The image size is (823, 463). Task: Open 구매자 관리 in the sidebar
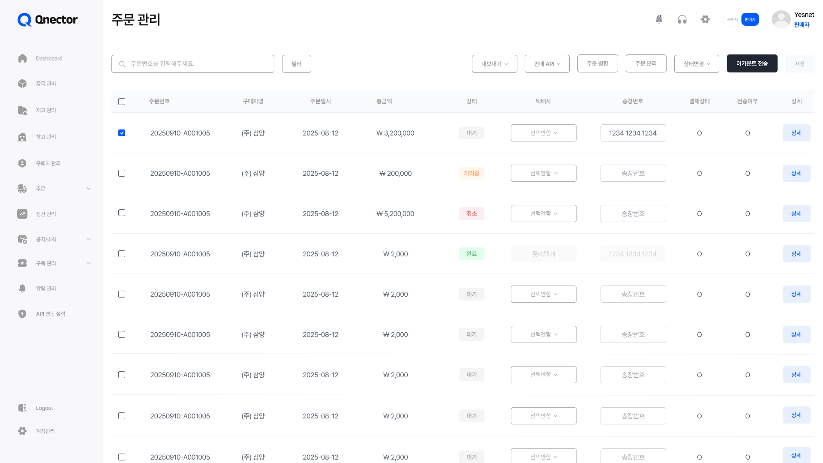click(x=48, y=163)
